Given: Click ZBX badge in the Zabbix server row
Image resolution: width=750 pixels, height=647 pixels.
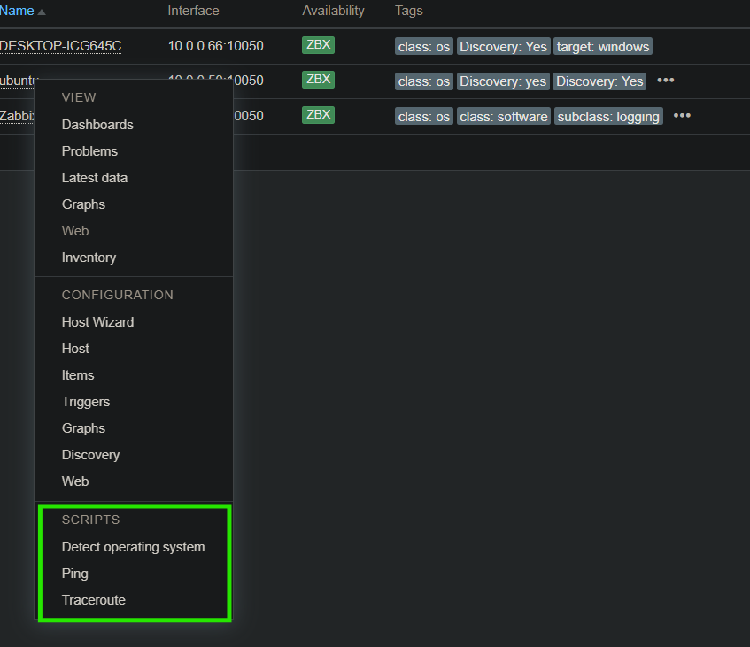Looking at the screenshot, I should 318,115.
